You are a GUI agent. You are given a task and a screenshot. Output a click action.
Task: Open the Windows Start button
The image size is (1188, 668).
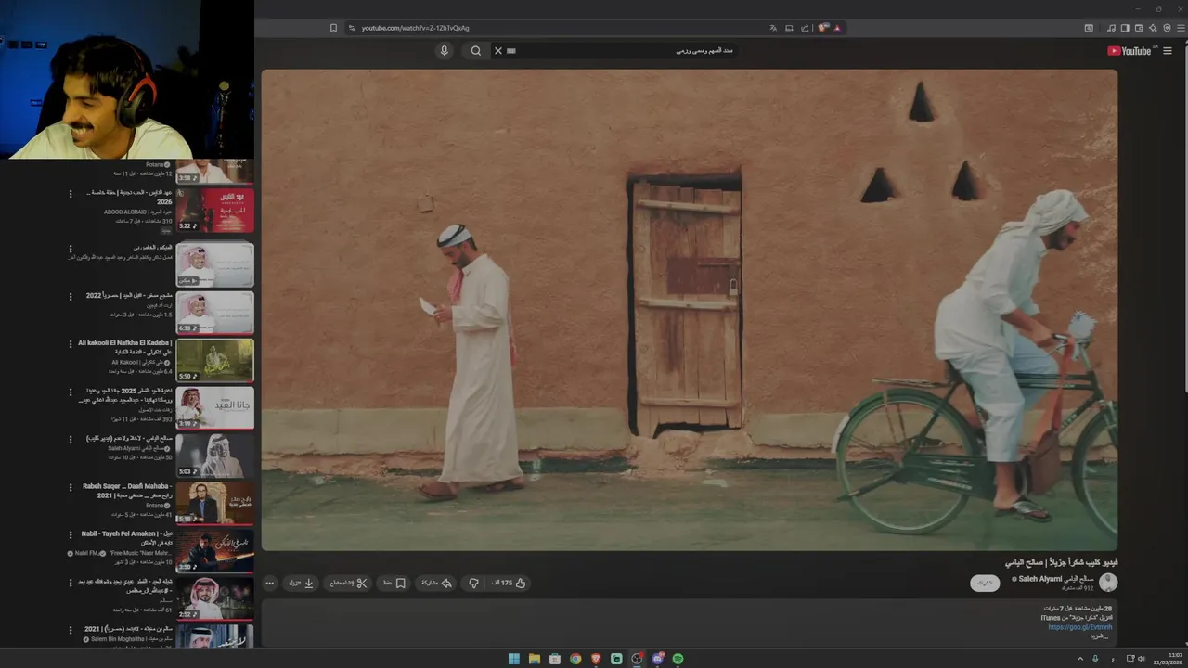(x=514, y=659)
